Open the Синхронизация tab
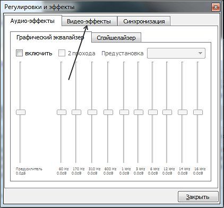The width and height of the screenshot is (224, 208). click(144, 21)
